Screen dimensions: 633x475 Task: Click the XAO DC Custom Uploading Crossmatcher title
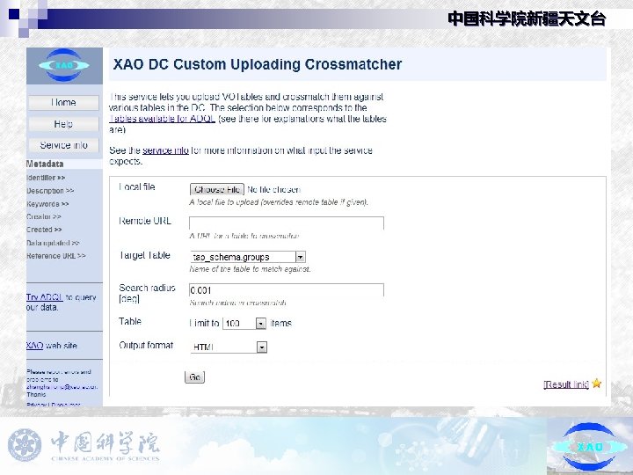[x=257, y=64]
